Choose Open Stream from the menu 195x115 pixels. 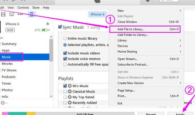pyautogui.click(x=147, y=59)
